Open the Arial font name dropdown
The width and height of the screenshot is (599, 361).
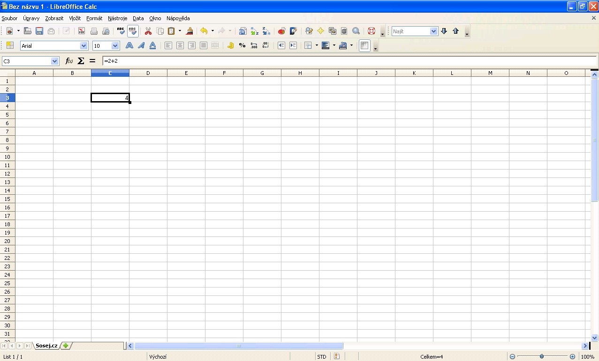pyautogui.click(x=84, y=46)
